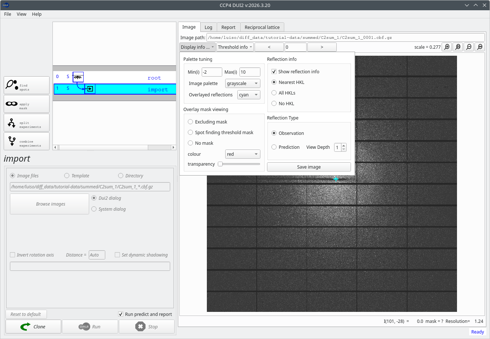This screenshot has height=339, width=490.
Task: Click the zoom 1:1 magnifier icon
Action: coord(458,47)
